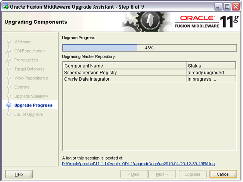The image size is (243, 182).
Task: Click the Welcome step bullet icon
Action: click(x=9, y=41)
